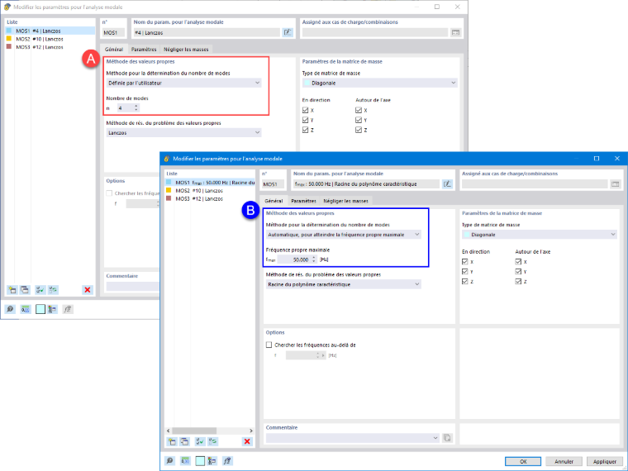Click edit name icon in back window
Screen dimensions: 628x471
coord(288,32)
